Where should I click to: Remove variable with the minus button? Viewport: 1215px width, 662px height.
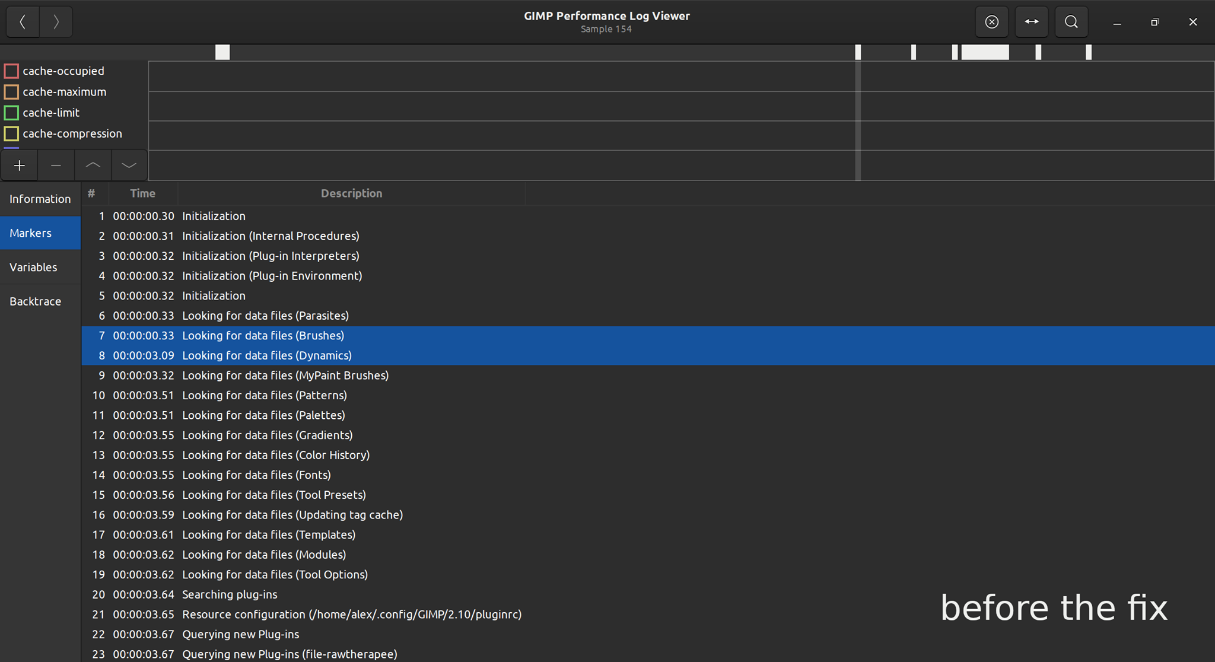coord(56,165)
